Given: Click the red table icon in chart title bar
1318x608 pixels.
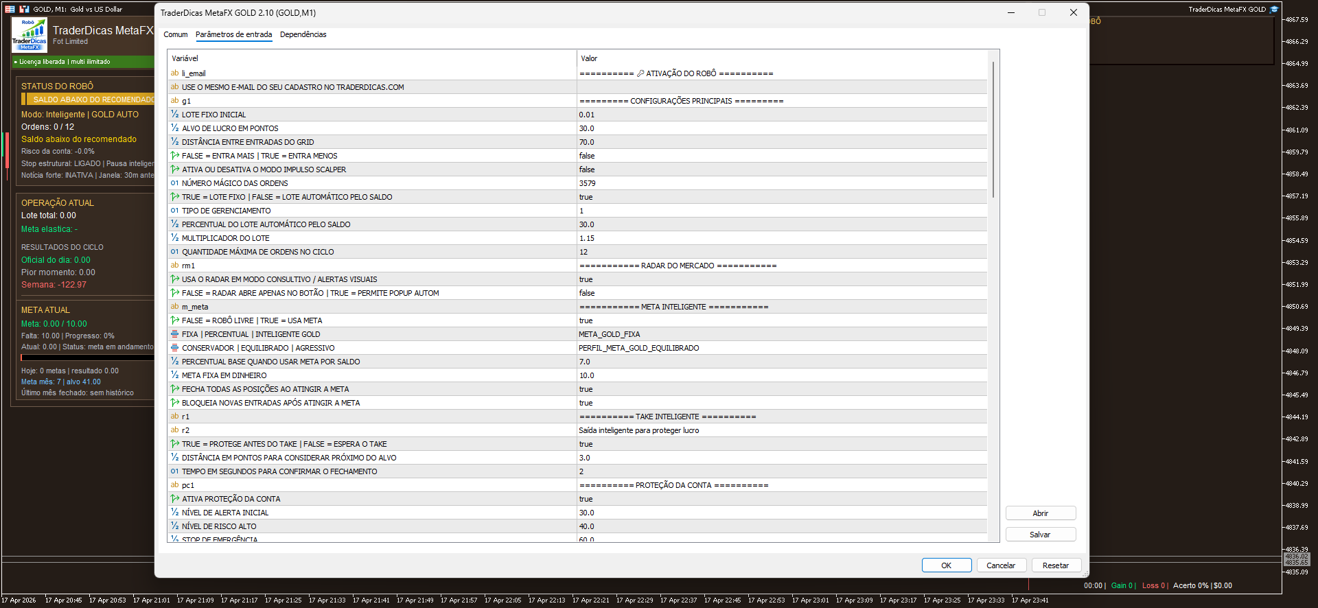Looking at the screenshot, I should point(10,9).
